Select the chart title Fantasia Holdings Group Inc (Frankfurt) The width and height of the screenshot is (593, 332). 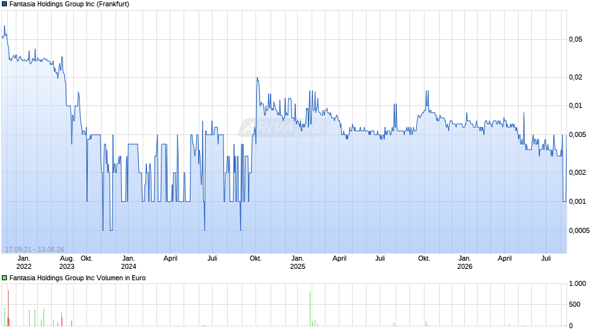tap(69, 4)
